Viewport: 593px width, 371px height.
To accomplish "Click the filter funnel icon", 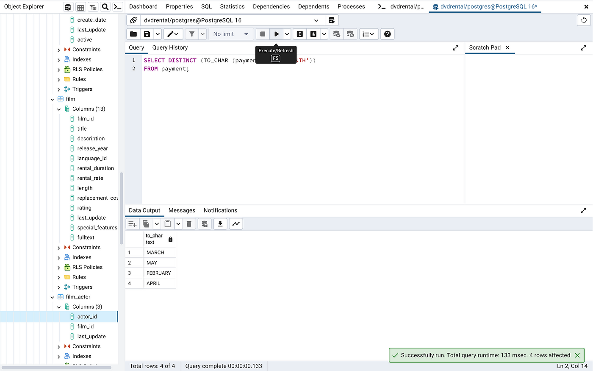I will [x=192, y=34].
